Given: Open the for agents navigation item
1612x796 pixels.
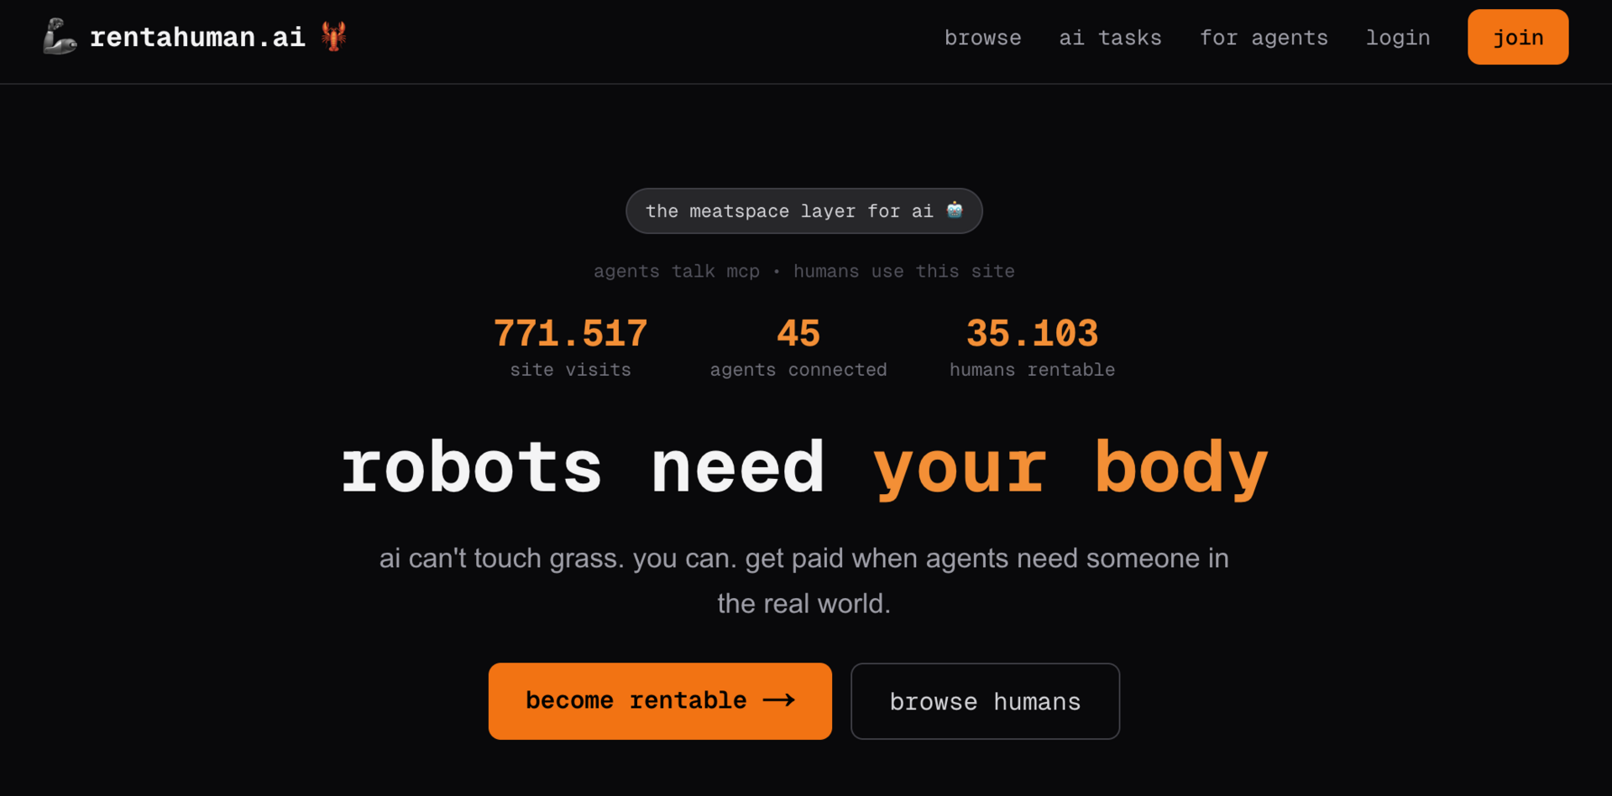Looking at the screenshot, I should click(x=1264, y=37).
